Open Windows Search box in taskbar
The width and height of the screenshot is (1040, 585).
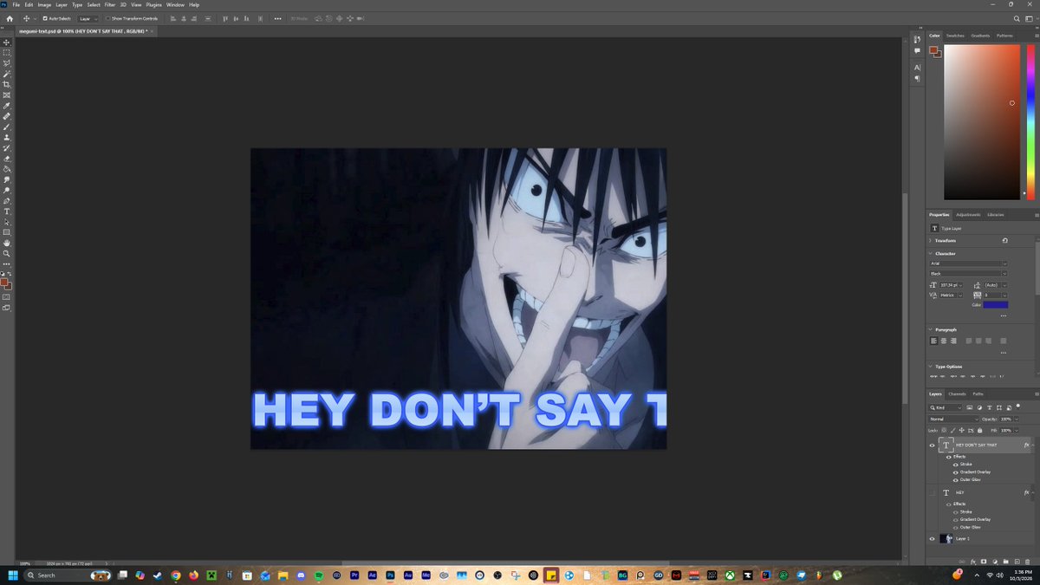[x=66, y=575]
